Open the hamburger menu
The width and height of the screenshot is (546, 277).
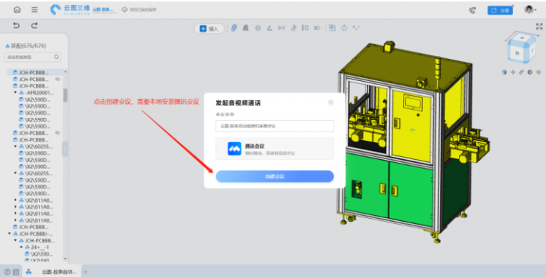35,10
